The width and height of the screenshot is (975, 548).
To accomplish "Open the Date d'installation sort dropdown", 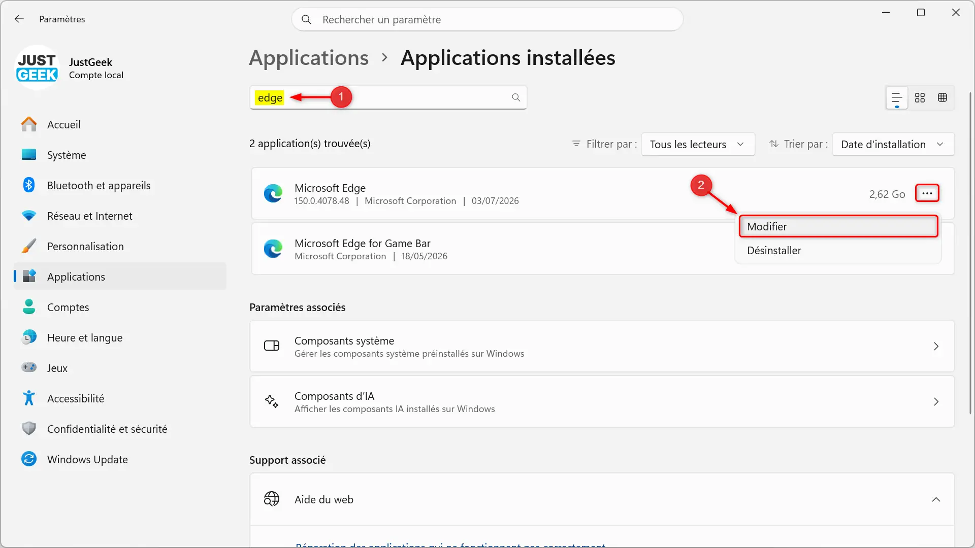I will click(x=893, y=144).
